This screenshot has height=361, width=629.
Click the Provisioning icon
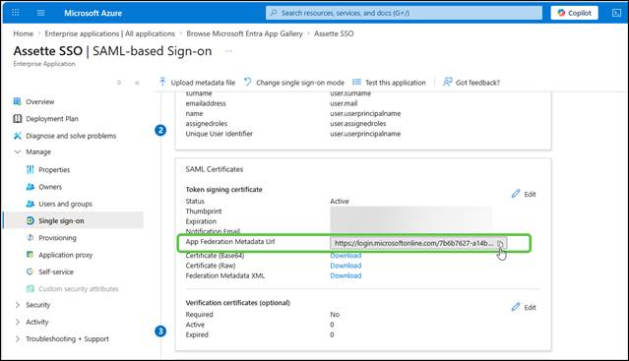pos(31,238)
